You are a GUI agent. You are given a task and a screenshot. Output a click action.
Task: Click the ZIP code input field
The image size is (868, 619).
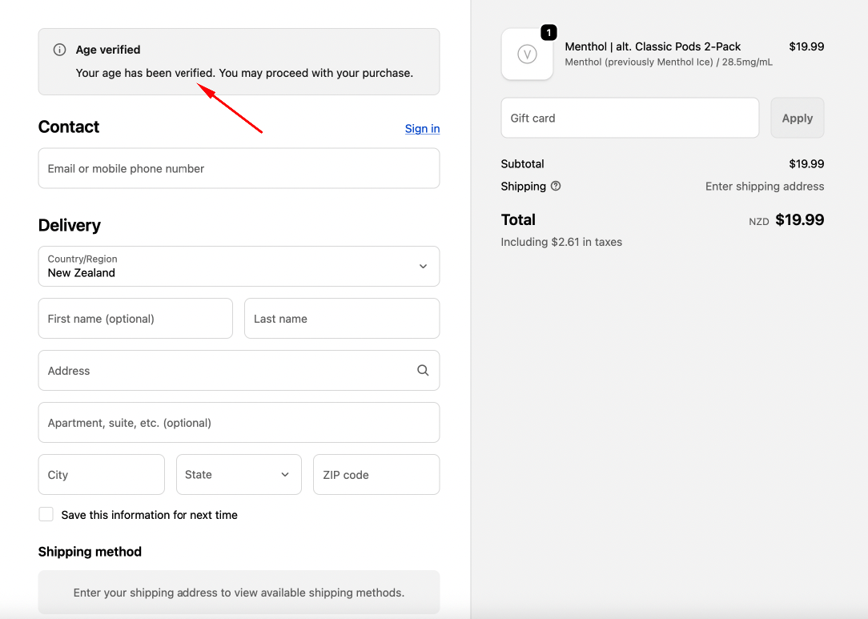[376, 475]
